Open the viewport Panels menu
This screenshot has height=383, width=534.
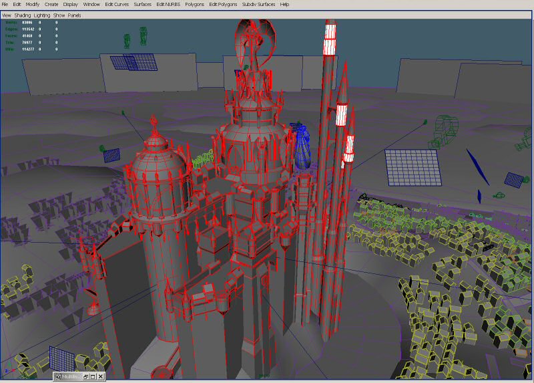click(x=74, y=15)
